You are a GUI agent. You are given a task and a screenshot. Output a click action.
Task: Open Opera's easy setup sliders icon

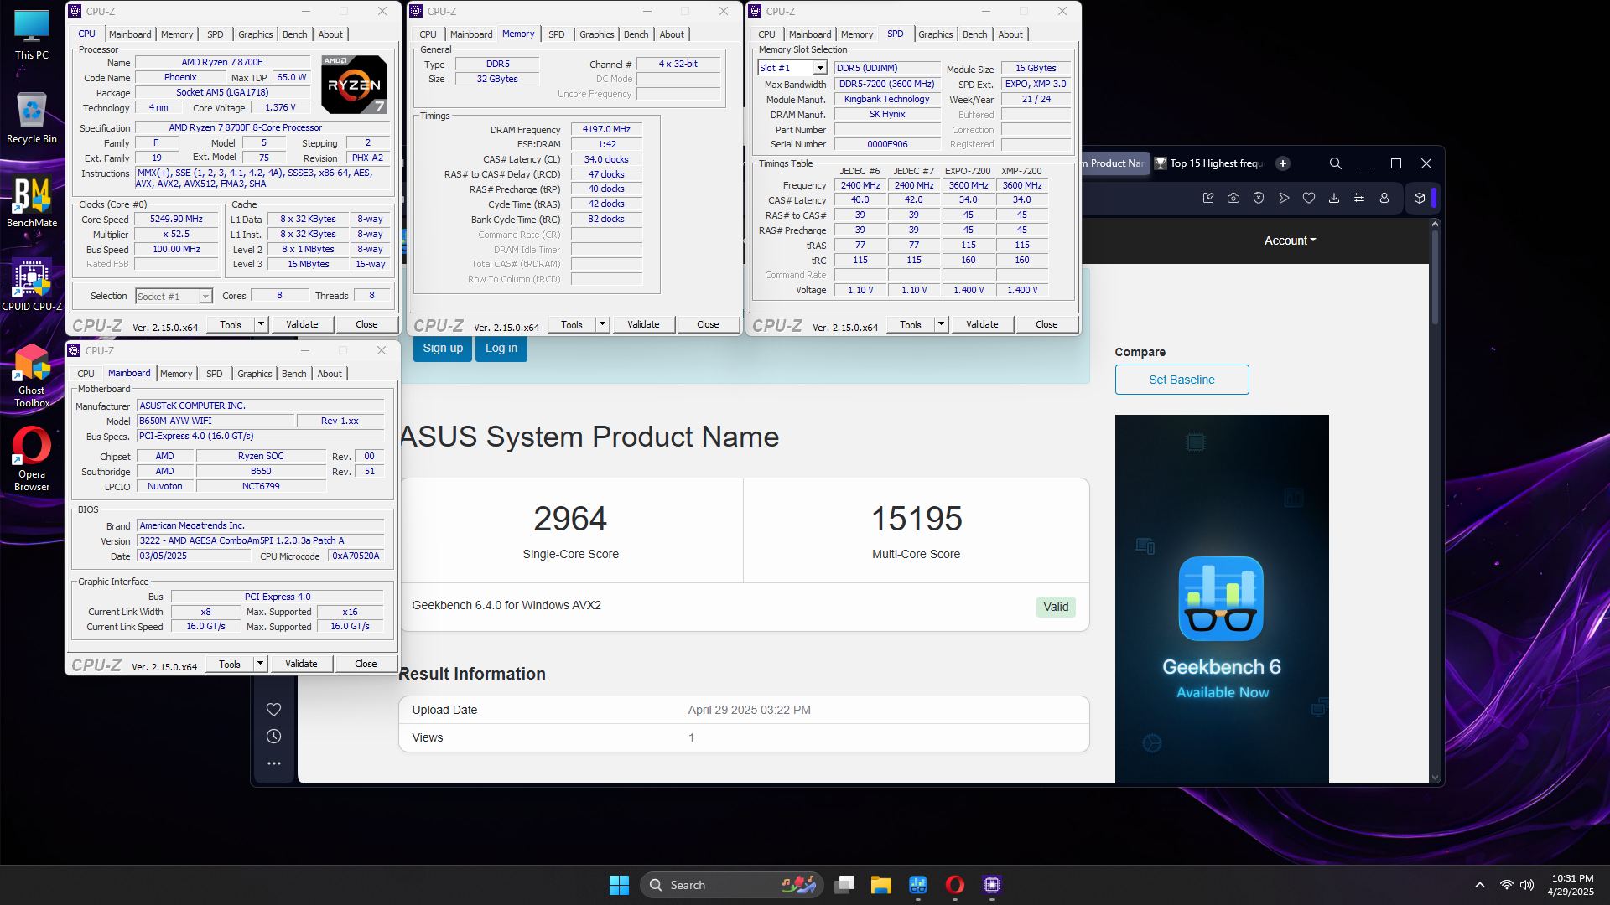click(1359, 198)
